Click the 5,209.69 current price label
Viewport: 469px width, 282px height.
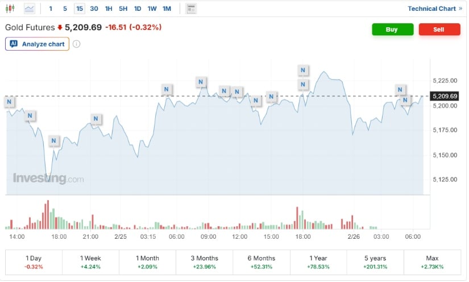point(445,96)
